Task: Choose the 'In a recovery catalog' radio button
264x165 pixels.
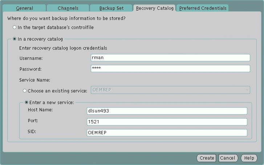Action: pos(15,39)
